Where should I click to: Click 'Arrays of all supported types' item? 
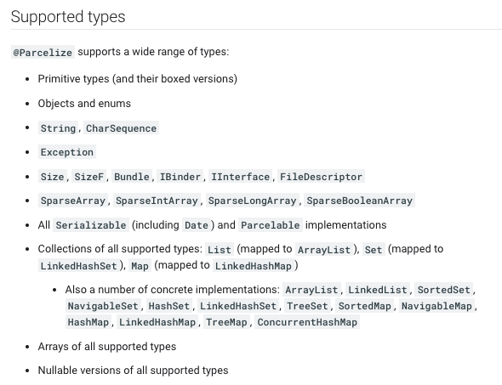[x=107, y=346]
